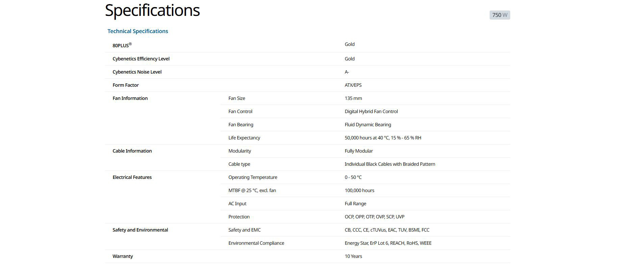The image size is (621, 266).
Task: Select the Digital Hybrid Fan Control value
Action: click(371, 111)
